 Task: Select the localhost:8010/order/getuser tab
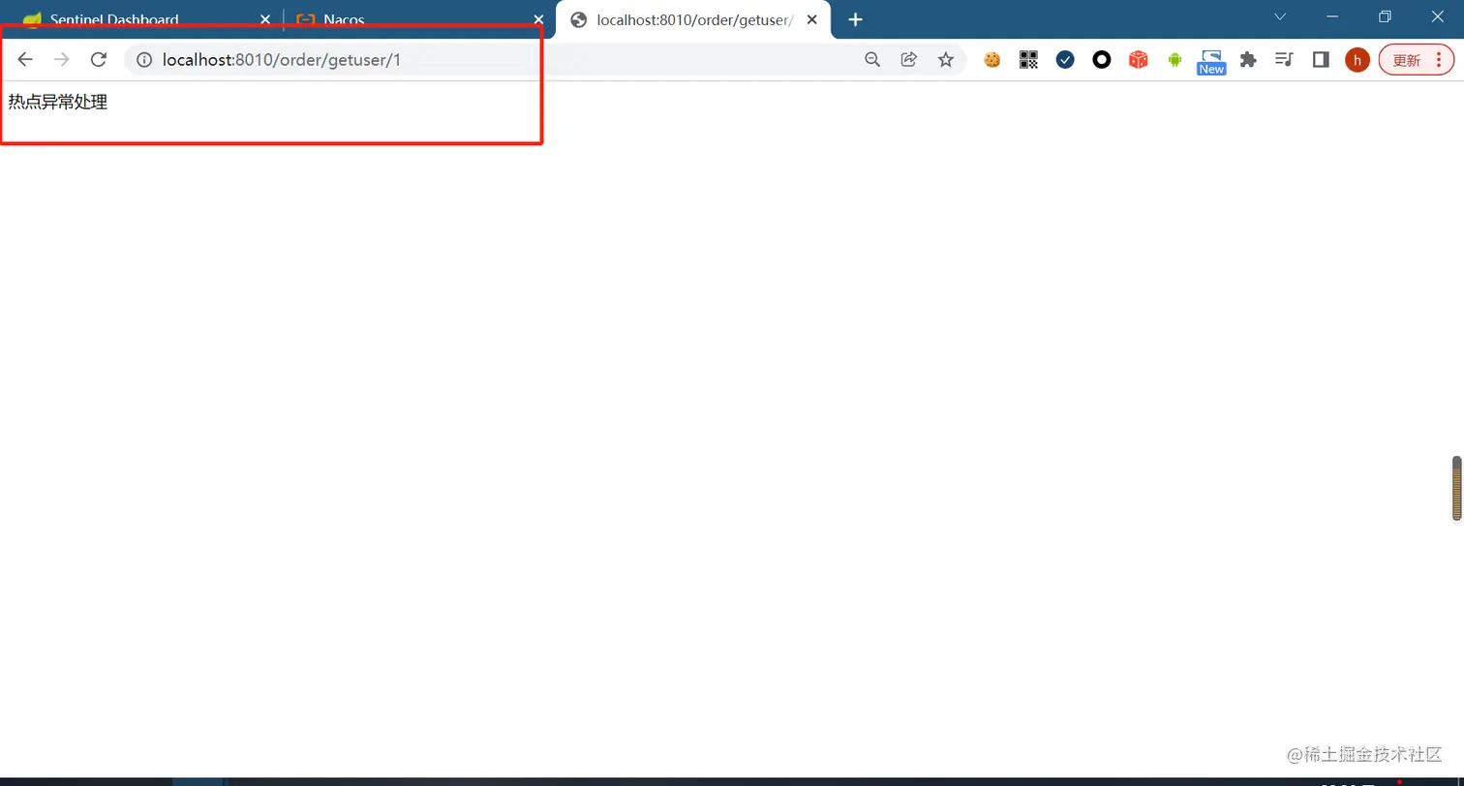pyautogui.click(x=694, y=19)
